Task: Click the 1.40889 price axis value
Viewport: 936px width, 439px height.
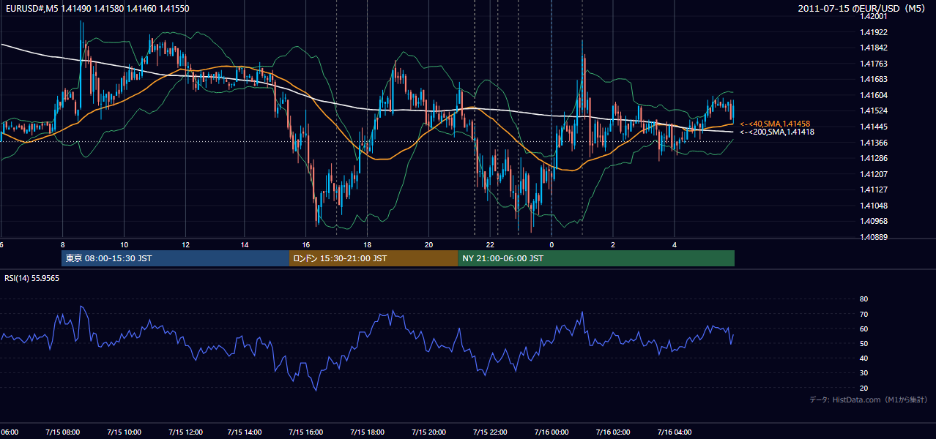Action: pyautogui.click(x=874, y=237)
